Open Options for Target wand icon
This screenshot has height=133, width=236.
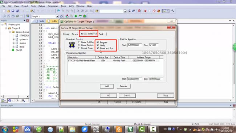(x=61, y=16)
